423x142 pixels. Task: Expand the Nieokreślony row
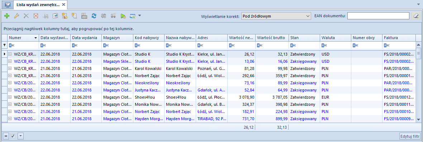pos(10,82)
